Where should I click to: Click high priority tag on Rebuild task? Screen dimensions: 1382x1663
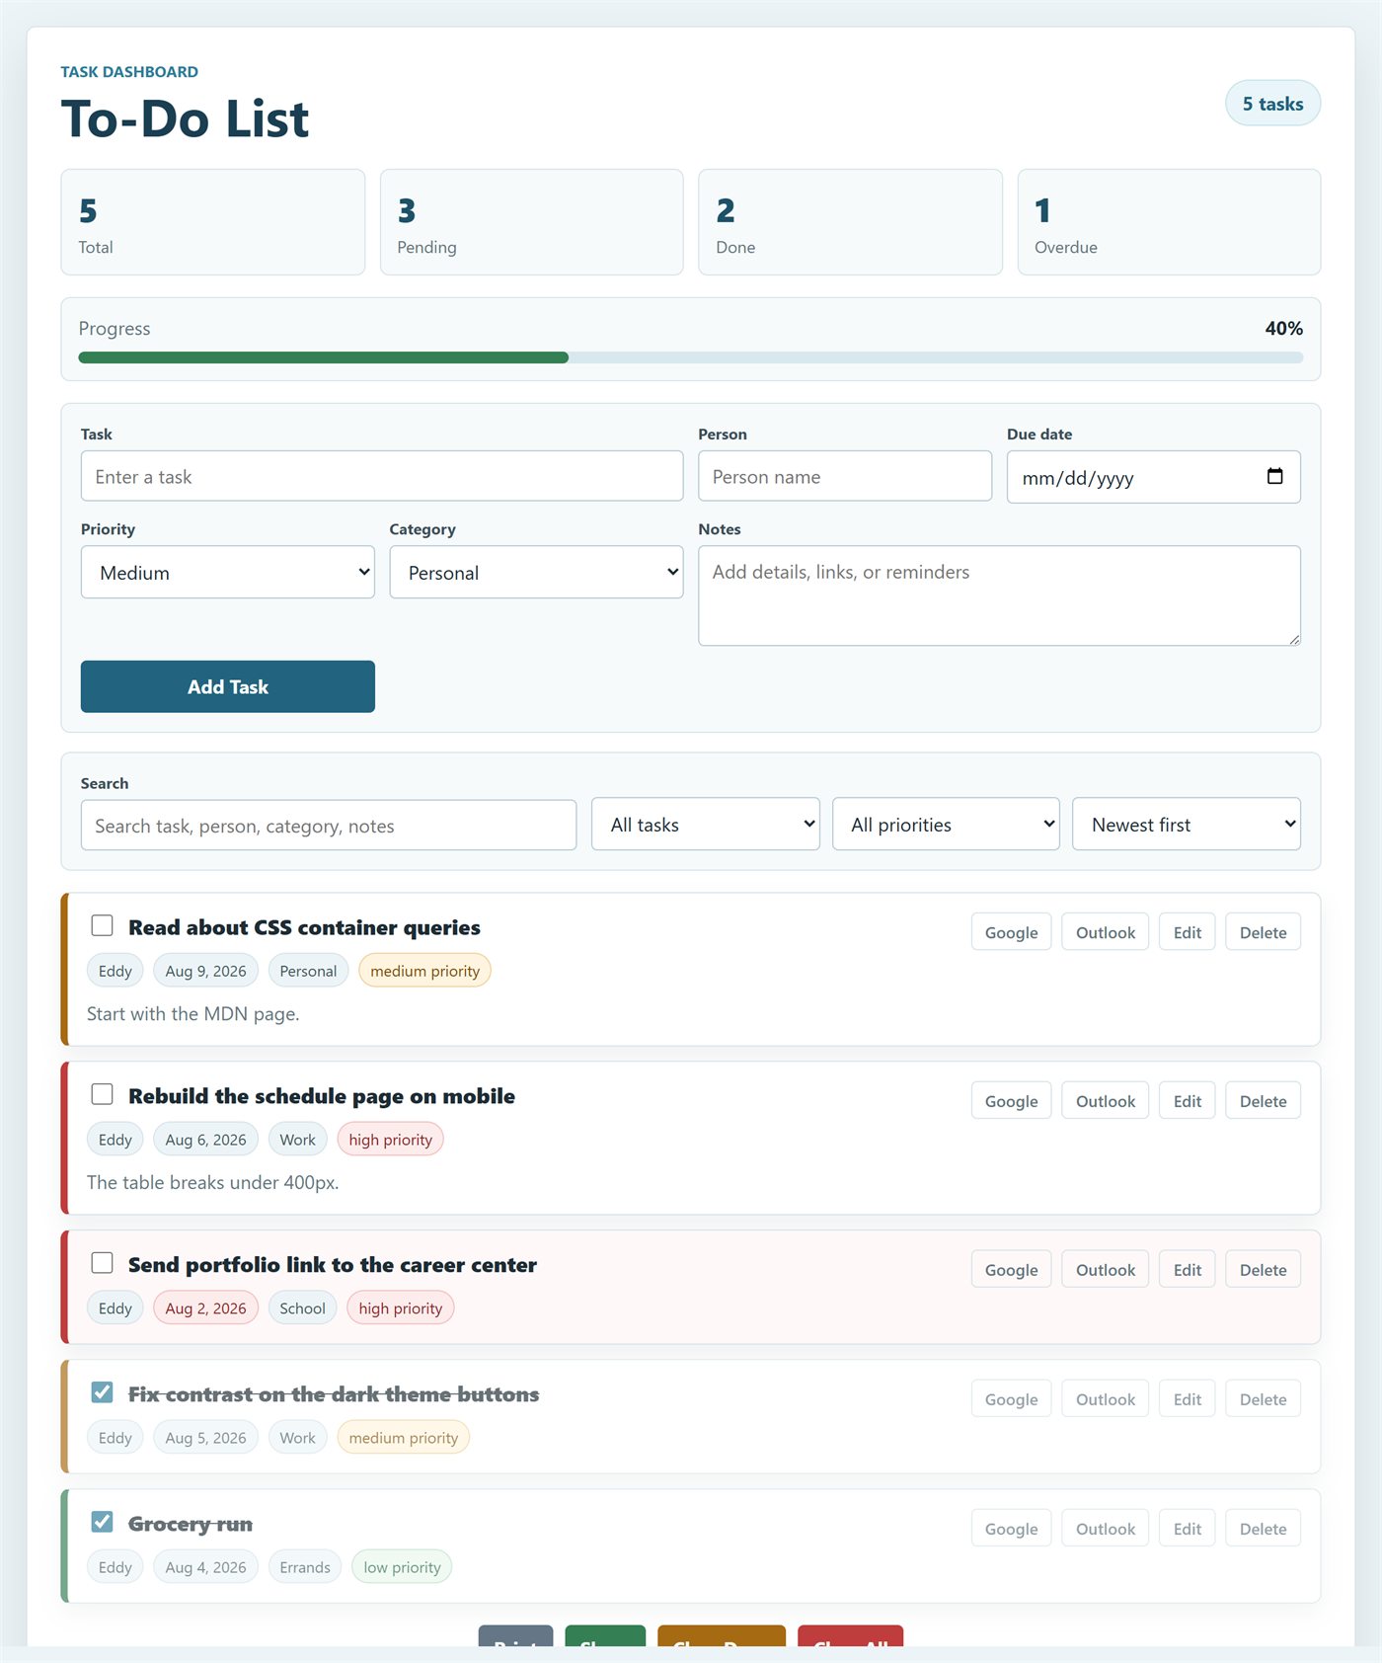(390, 1140)
